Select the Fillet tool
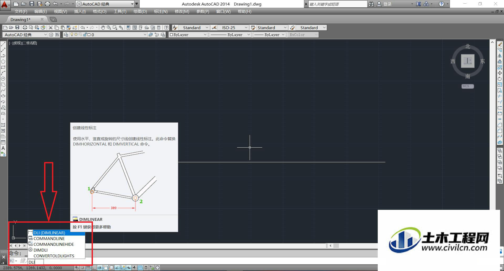This screenshot has height=271, width=504. (x=500, y=131)
